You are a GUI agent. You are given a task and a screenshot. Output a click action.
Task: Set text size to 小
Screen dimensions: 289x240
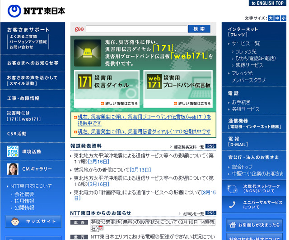[284, 18]
